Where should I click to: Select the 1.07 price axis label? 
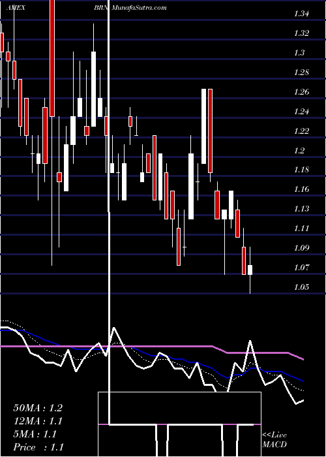[x=301, y=267]
